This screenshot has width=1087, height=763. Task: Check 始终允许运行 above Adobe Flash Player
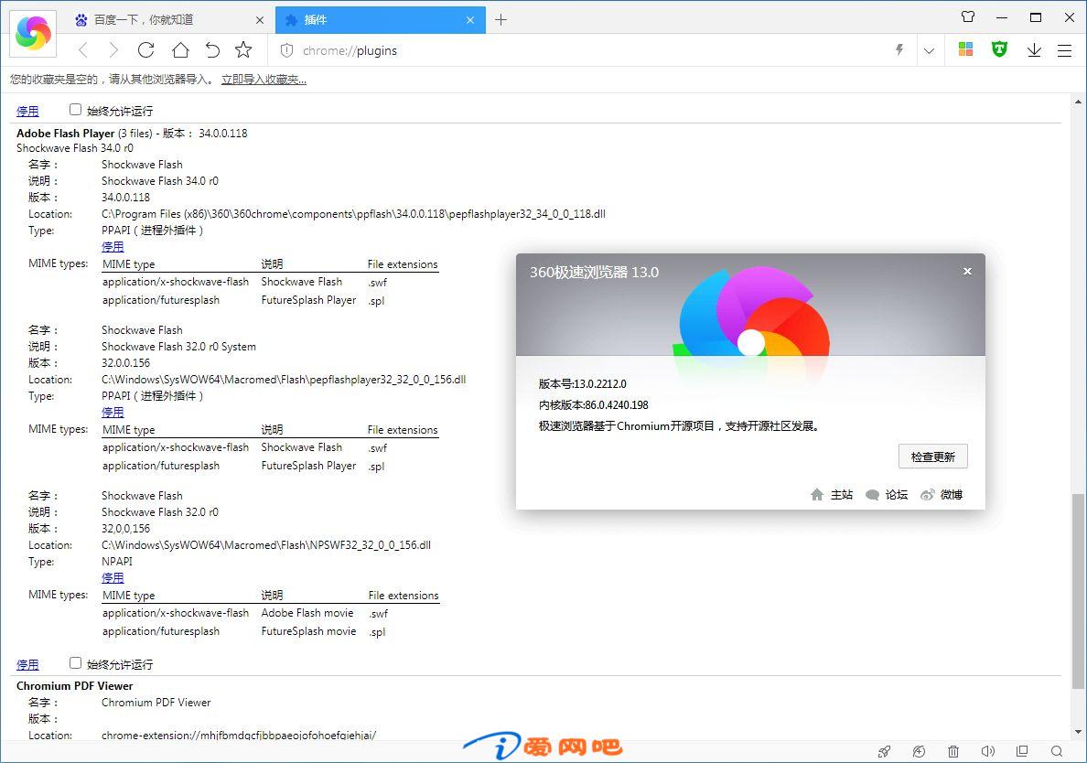[x=76, y=110]
